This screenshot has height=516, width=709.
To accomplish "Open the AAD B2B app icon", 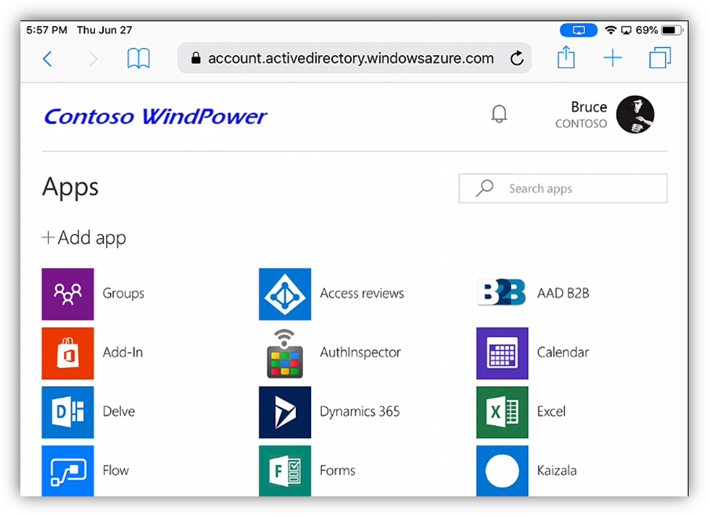I will [x=502, y=293].
